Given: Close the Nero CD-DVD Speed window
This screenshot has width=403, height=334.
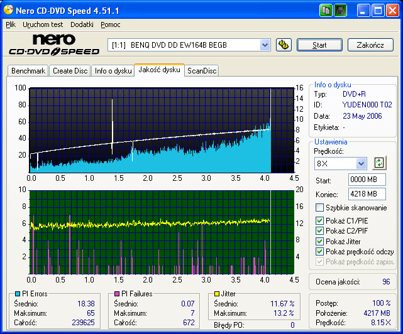Looking at the screenshot, I should 392,11.
